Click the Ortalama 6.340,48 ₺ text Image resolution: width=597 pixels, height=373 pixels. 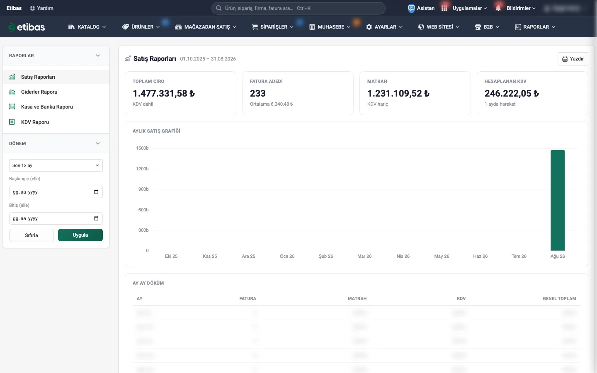[272, 104]
